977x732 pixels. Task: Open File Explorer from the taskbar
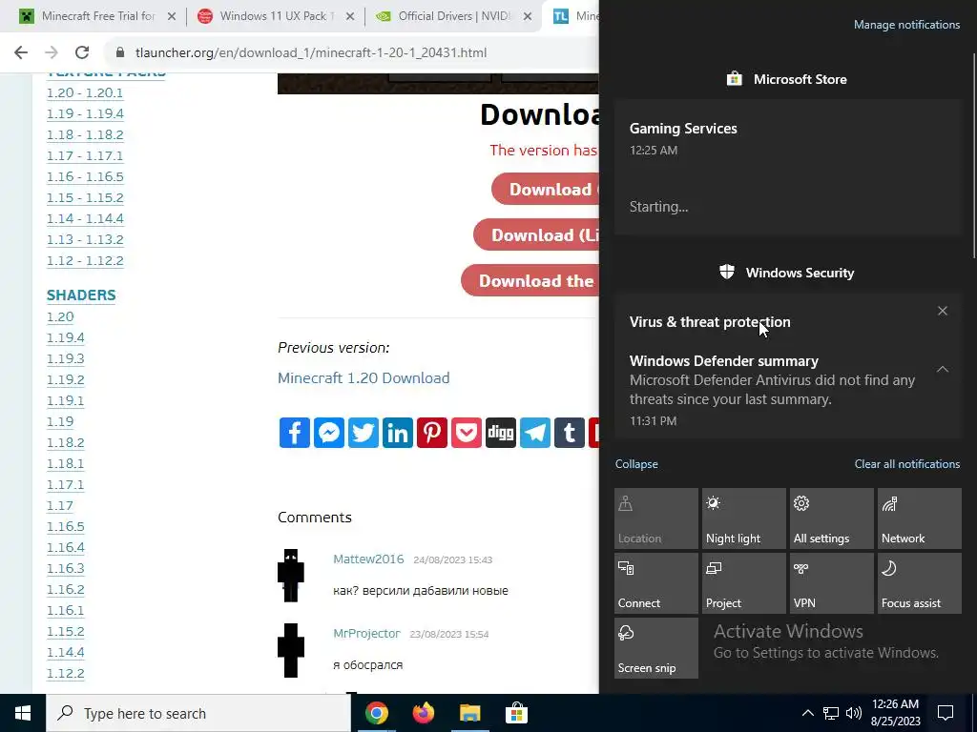(x=469, y=713)
